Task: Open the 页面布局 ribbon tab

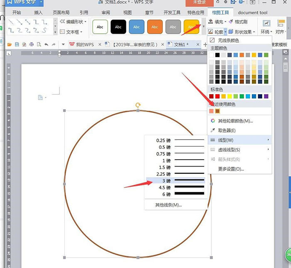Action: click(61, 12)
